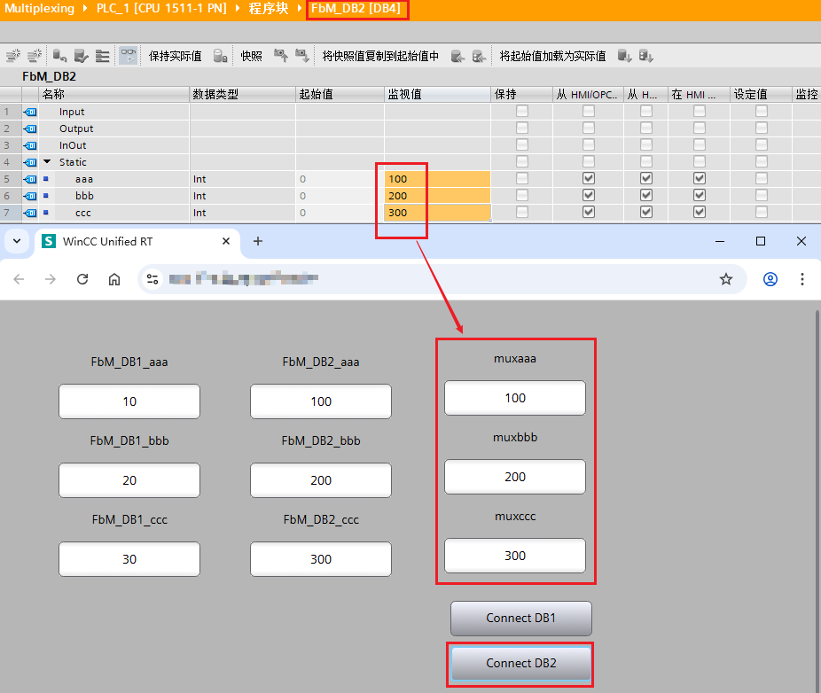This screenshot has height=693, width=821.
Task: Uncheck HMI/OPC access for bbb
Action: coord(588,196)
